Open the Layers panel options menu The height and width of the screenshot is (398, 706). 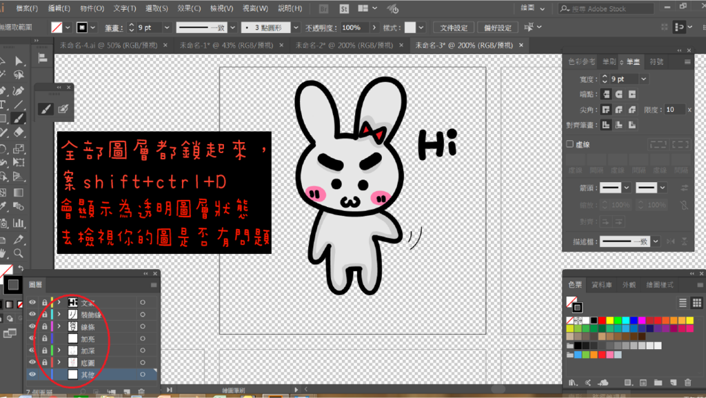tap(154, 285)
